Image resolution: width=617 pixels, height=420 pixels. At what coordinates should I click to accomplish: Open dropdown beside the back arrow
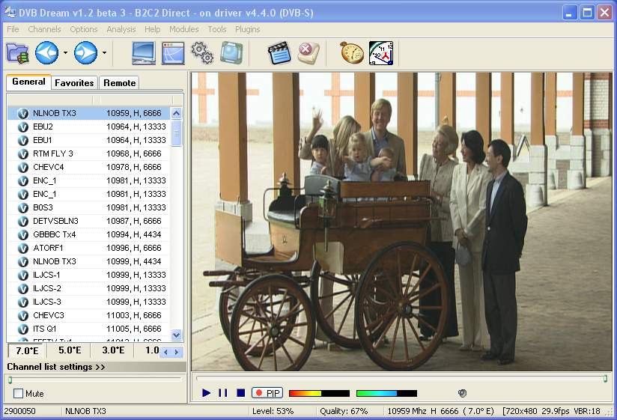65,53
